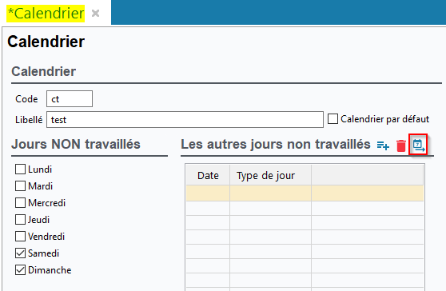The height and width of the screenshot is (291, 446).
Task: Select the highlighted first Date cell
Action: click(208, 193)
